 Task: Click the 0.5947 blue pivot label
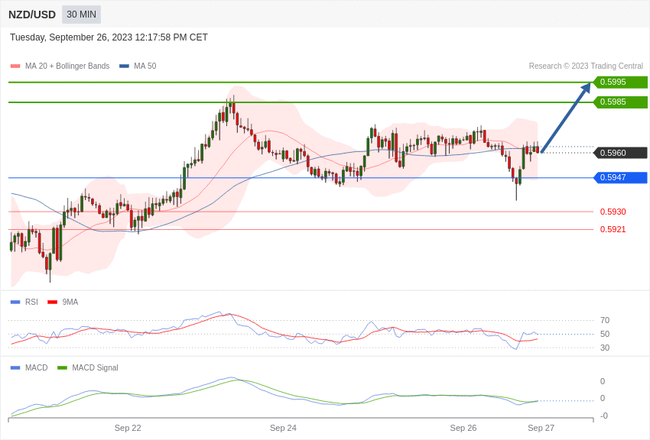point(621,177)
